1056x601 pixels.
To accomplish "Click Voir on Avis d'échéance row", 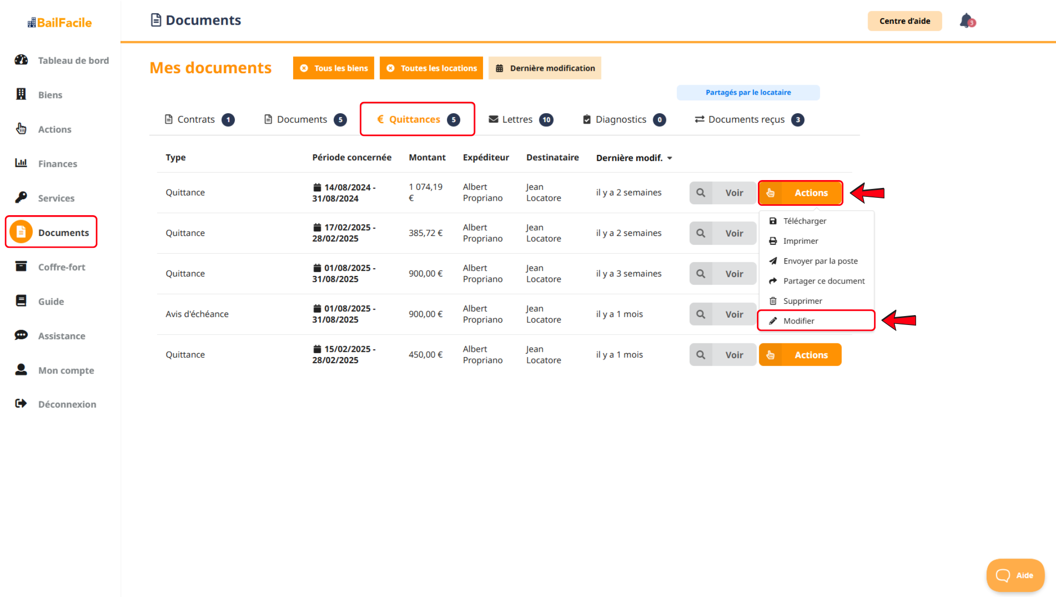I will coord(734,314).
